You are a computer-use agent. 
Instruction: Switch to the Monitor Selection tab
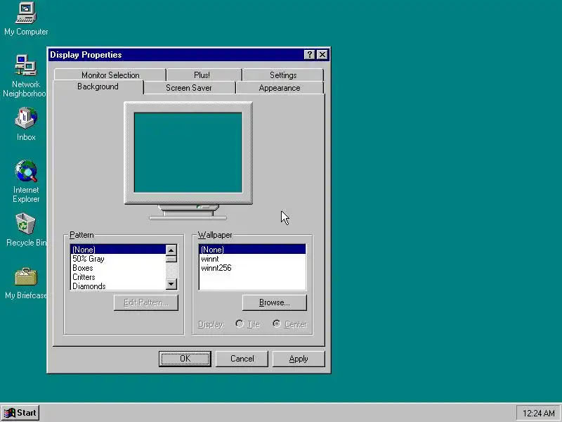click(x=110, y=75)
